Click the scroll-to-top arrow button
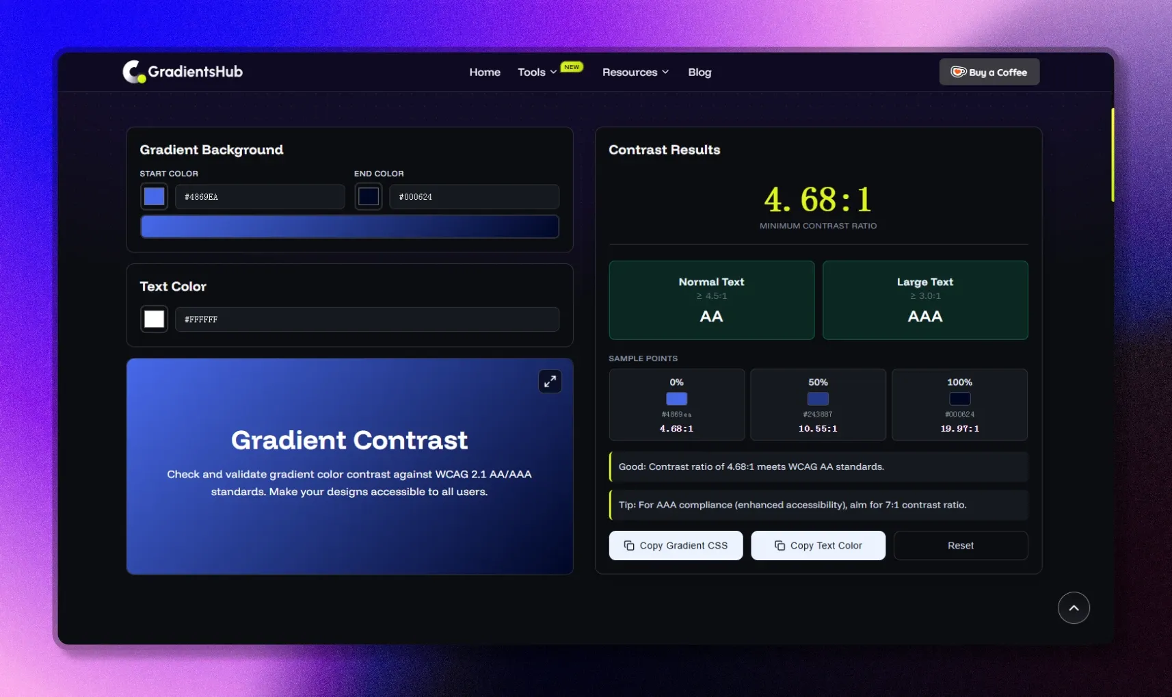The width and height of the screenshot is (1172, 697). pos(1074,607)
